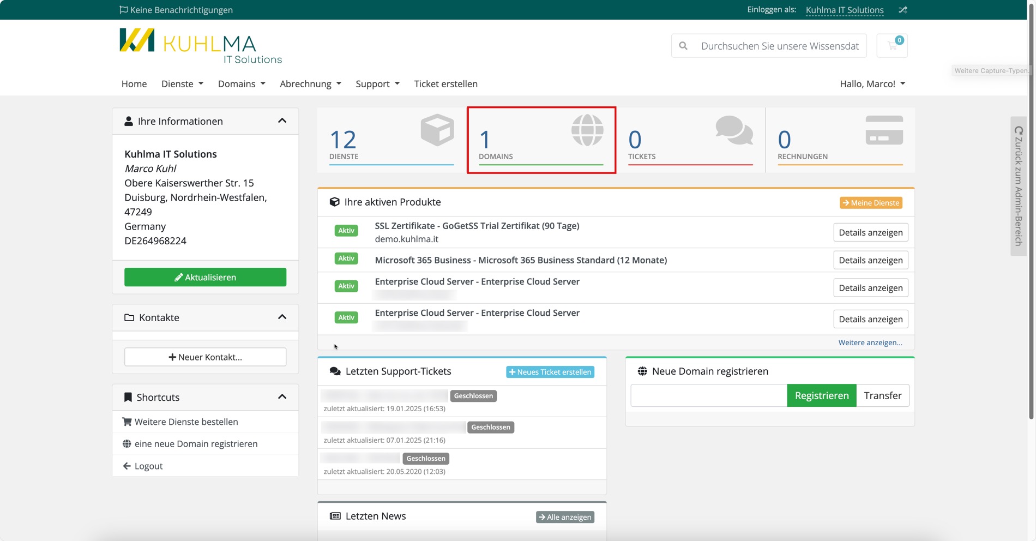The image size is (1036, 541).
Task: Open the Abrechnung dropdown menu
Action: tap(310, 83)
